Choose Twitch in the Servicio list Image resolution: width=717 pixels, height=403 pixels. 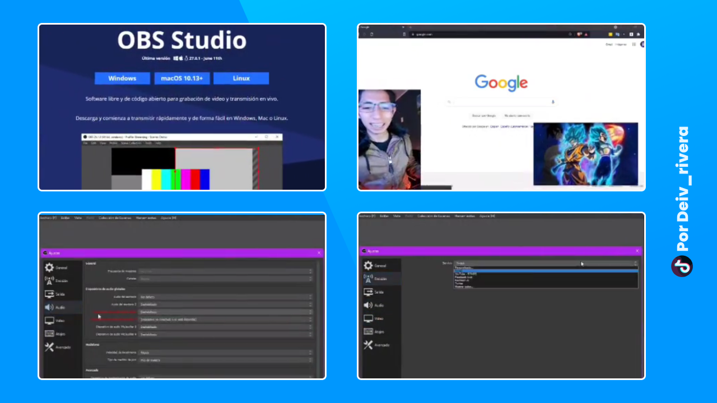pos(546,271)
